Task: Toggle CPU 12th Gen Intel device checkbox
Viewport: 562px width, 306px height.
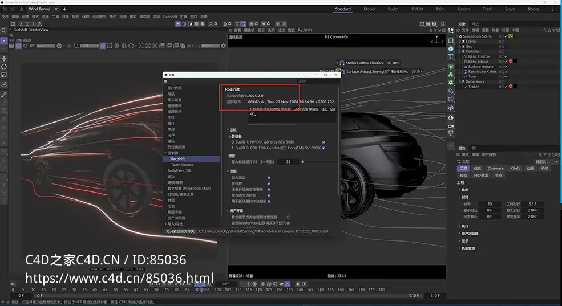Action: [x=324, y=148]
